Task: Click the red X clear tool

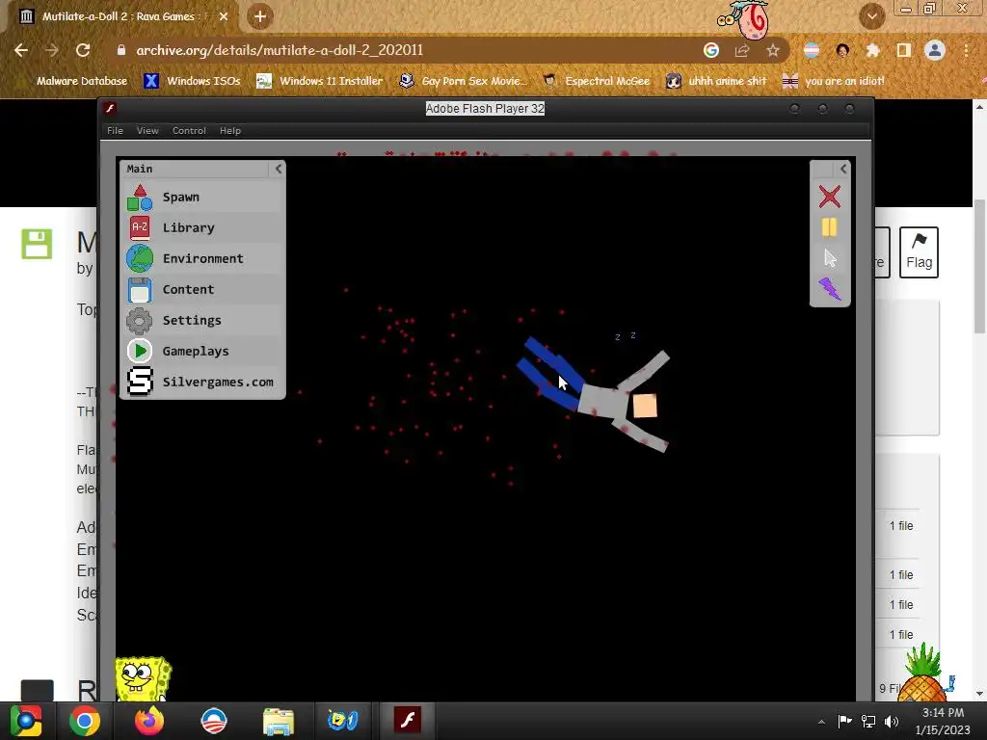Action: pyautogui.click(x=830, y=197)
